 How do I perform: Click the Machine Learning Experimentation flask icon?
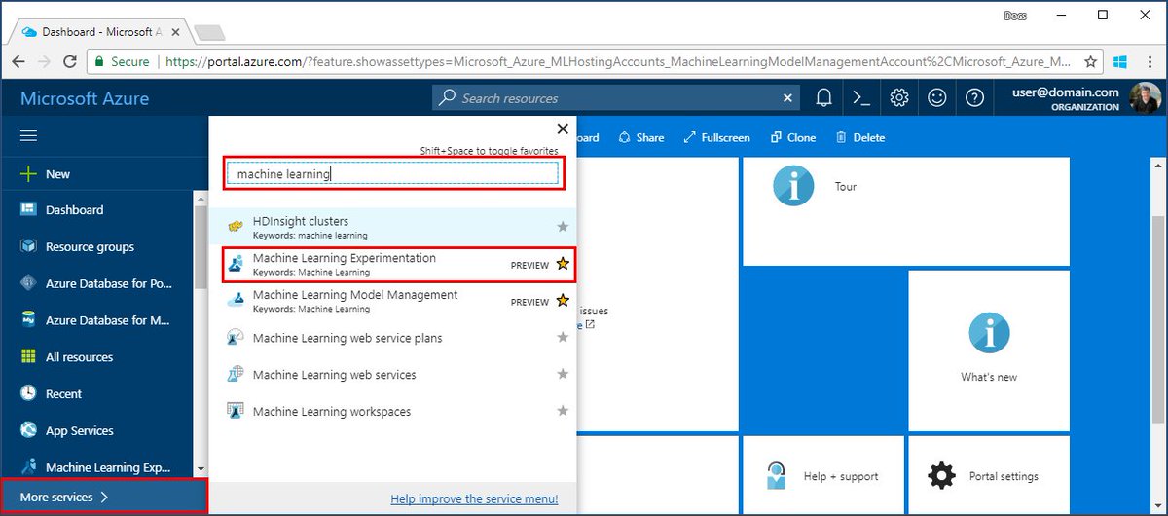[x=236, y=264]
